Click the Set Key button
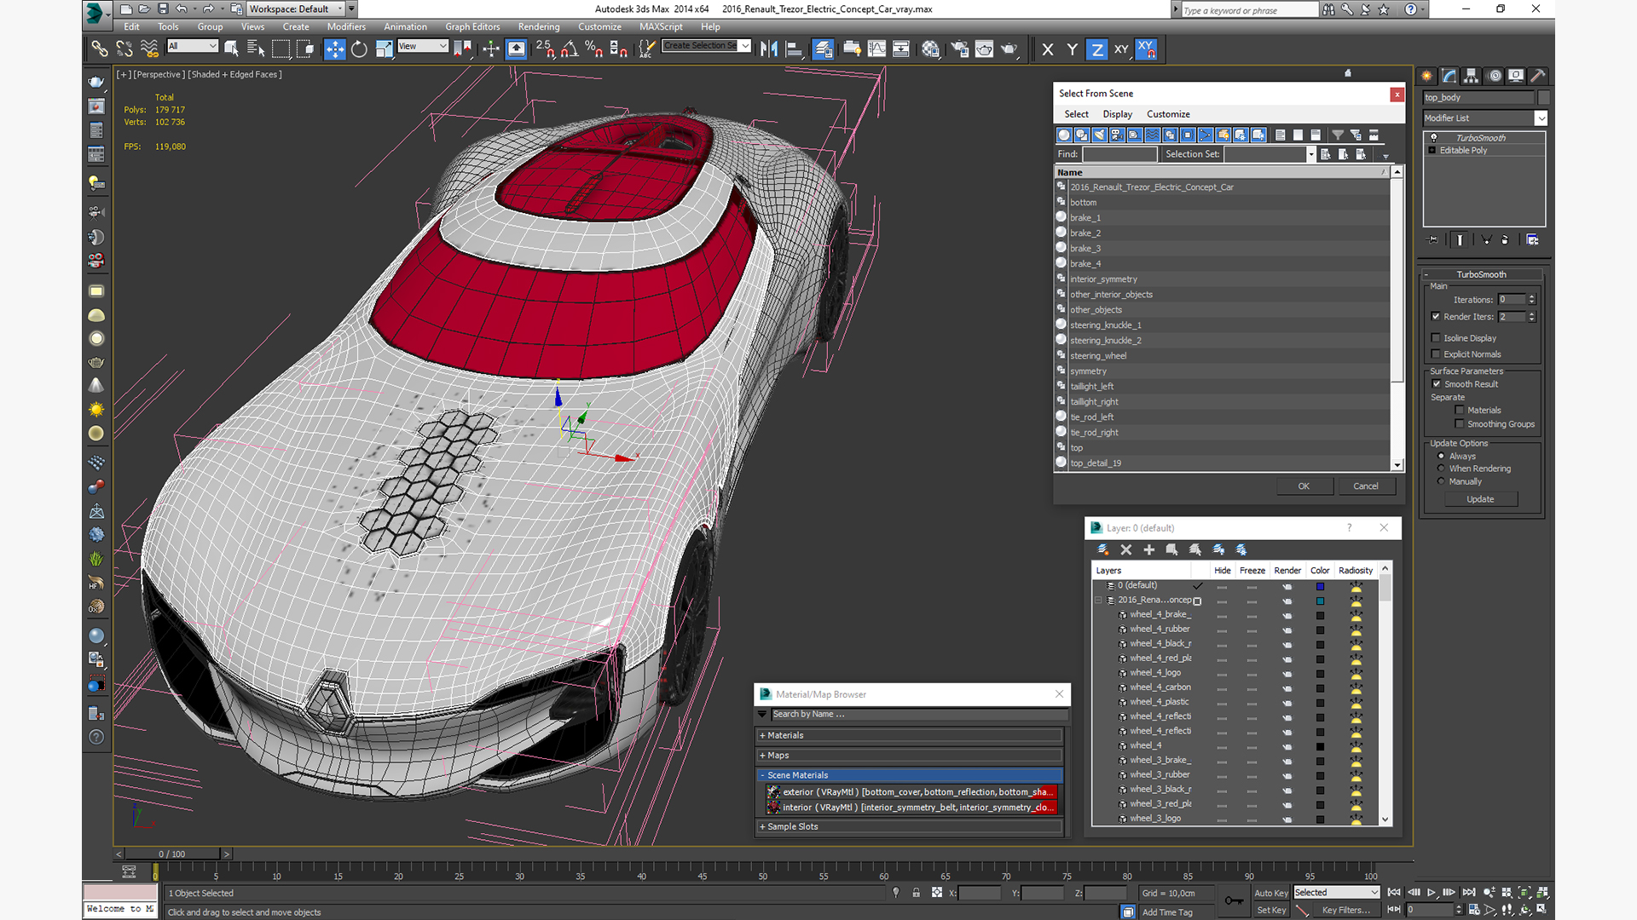Screen dimensions: 1637x920 [x=1270, y=911]
